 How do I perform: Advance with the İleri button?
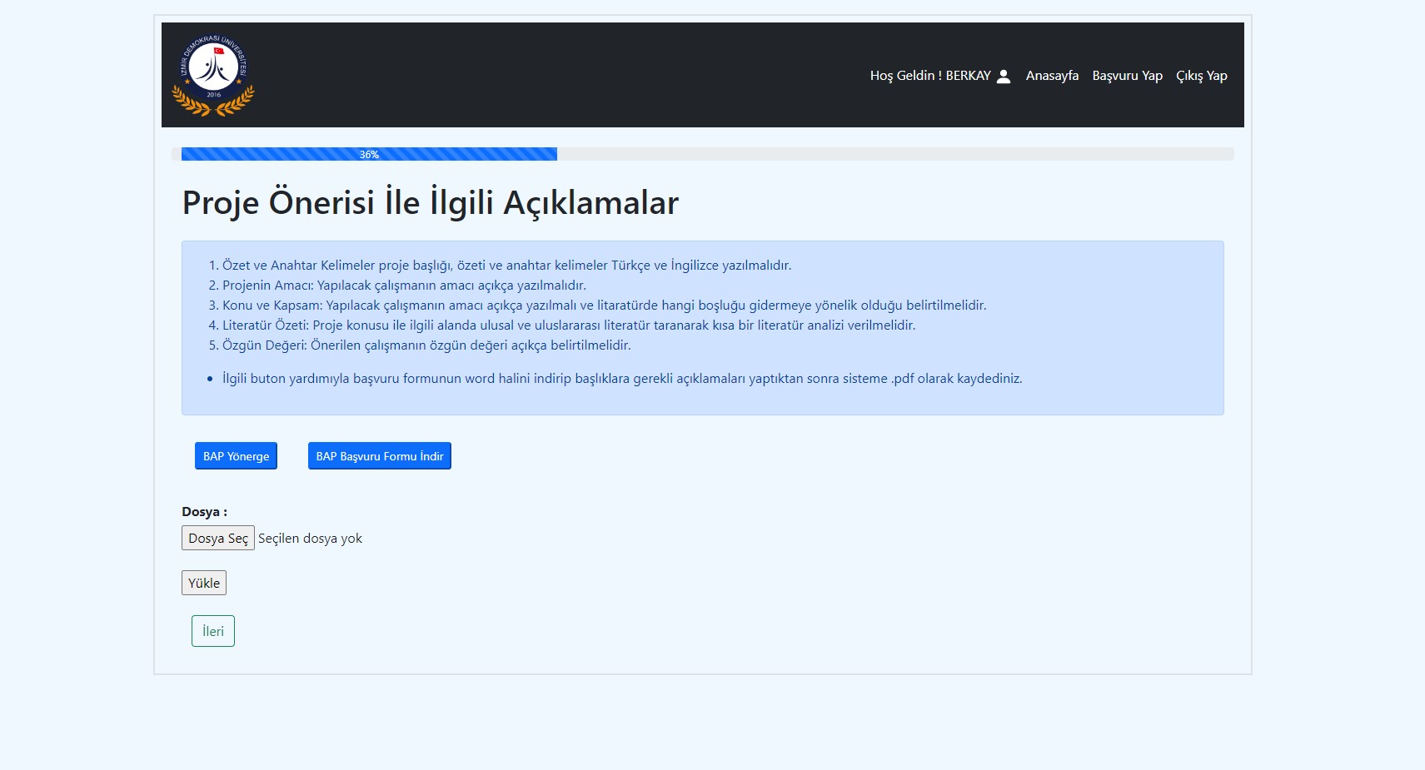[212, 630]
